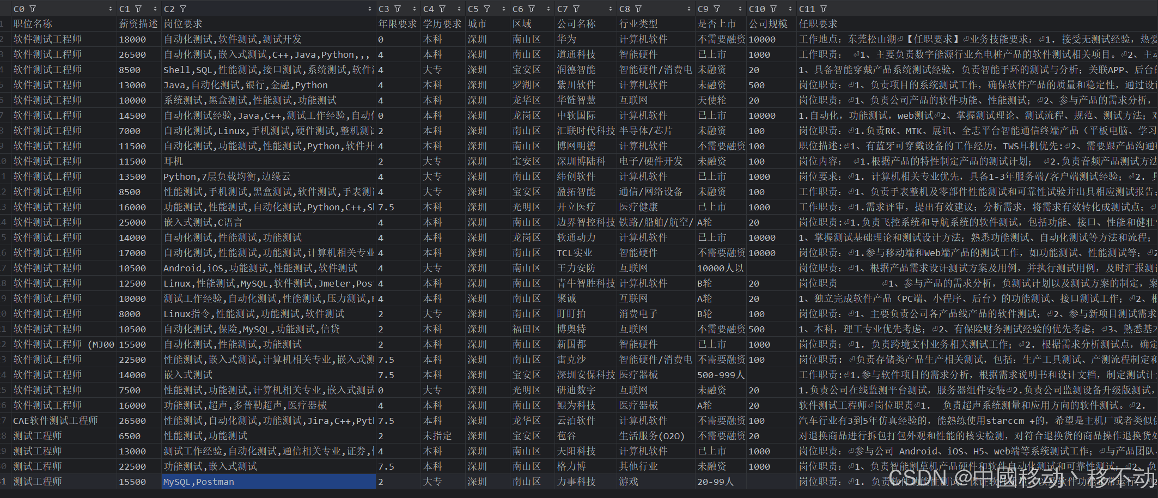Open the filter icon on column C10
This screenshot has height=498, width=1158.
point(773,9)
